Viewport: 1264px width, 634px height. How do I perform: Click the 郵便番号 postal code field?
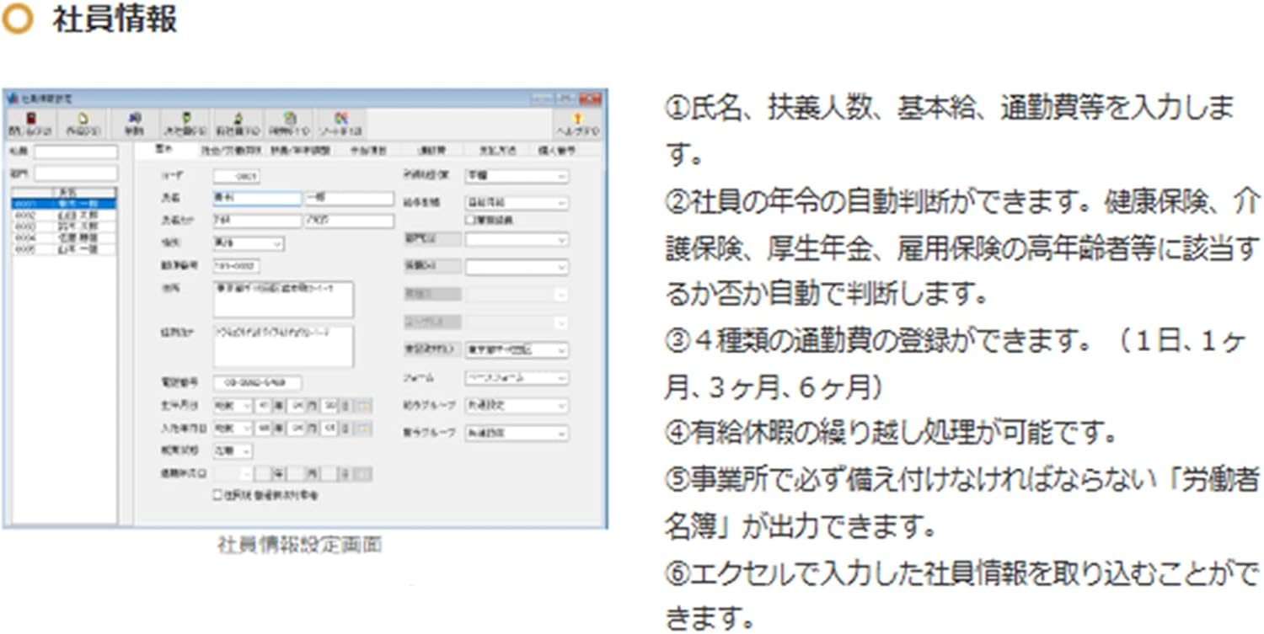coord(237,266)
